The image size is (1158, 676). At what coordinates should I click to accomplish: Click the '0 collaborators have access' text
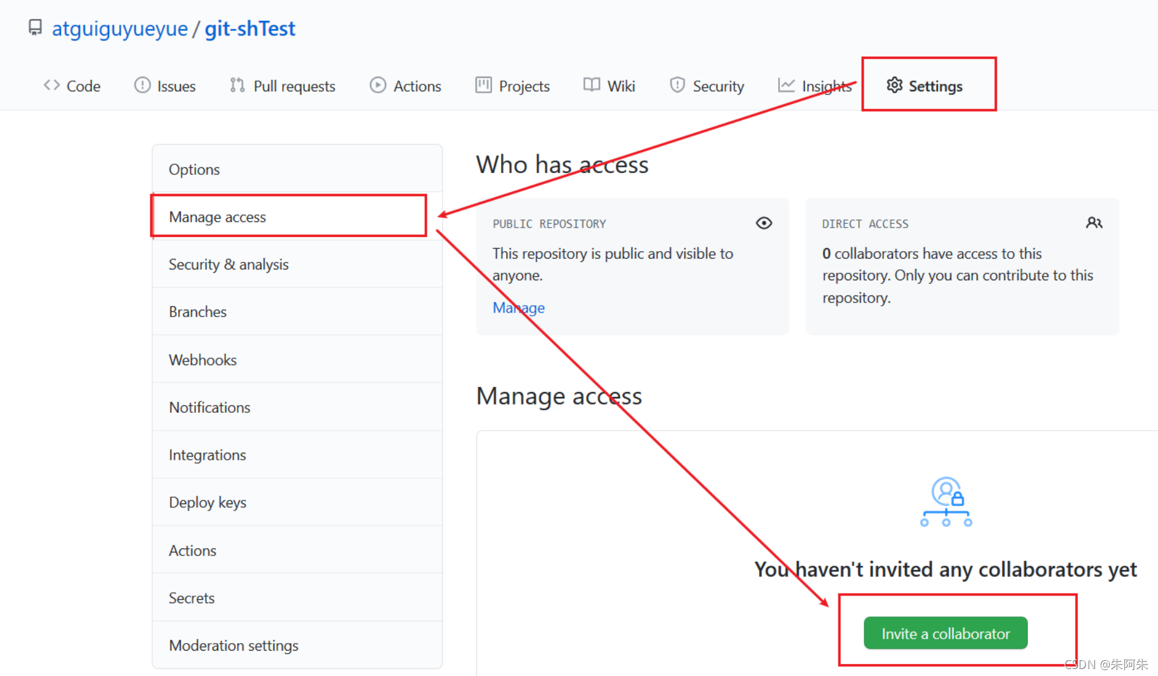coord(958,275)
